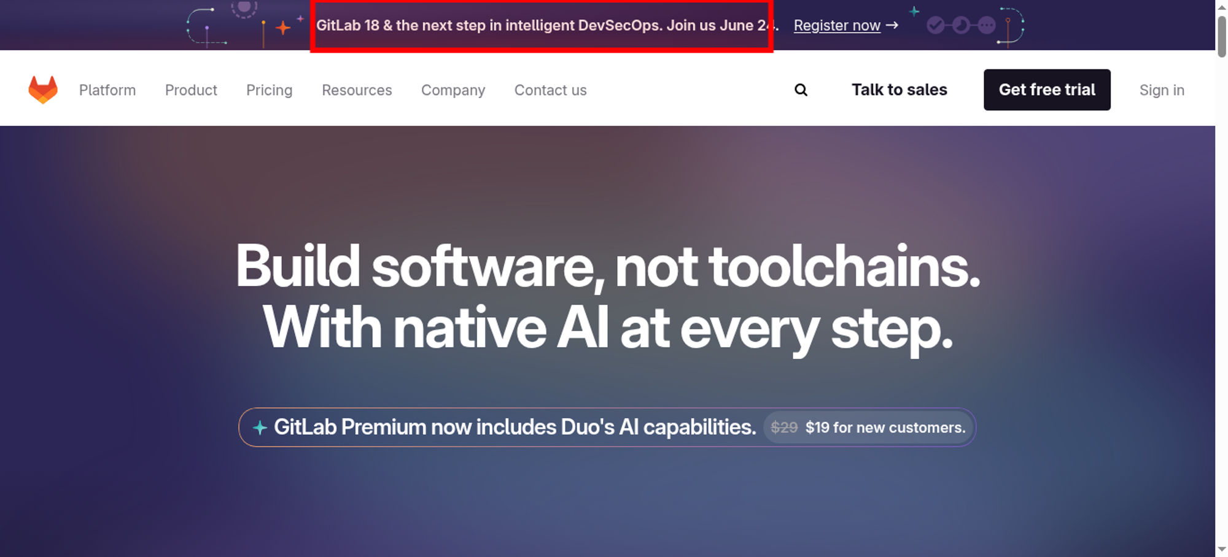Click the page vertical scrollbar thumb

[x=1222, y=36]
